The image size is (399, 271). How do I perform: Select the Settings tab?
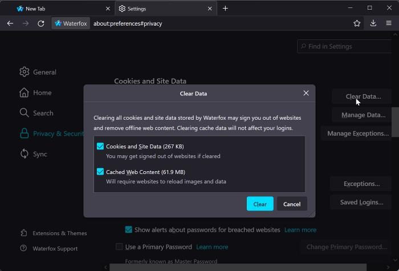166,9
